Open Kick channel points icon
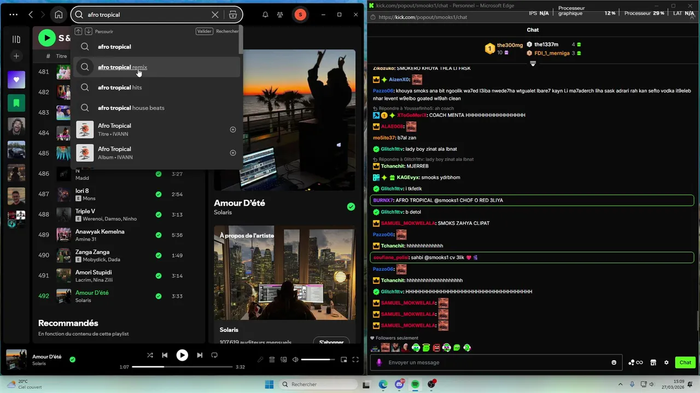 click(x=635, y=362)
